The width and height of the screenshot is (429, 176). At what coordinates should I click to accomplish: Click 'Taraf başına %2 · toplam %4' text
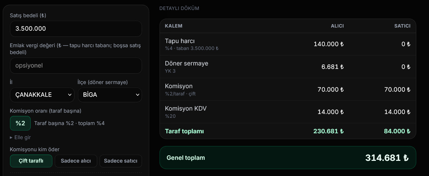pyautogui.click(x=69, y=123)
